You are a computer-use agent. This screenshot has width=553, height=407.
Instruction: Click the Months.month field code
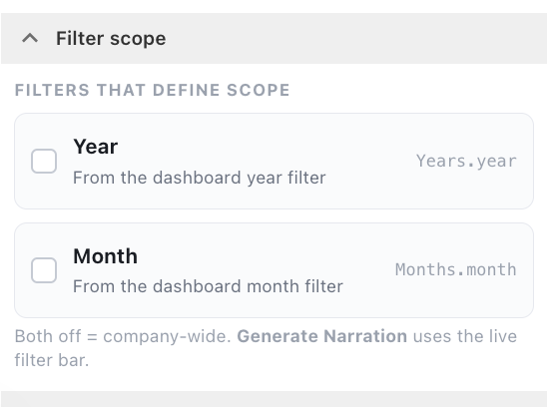point(455,270)
